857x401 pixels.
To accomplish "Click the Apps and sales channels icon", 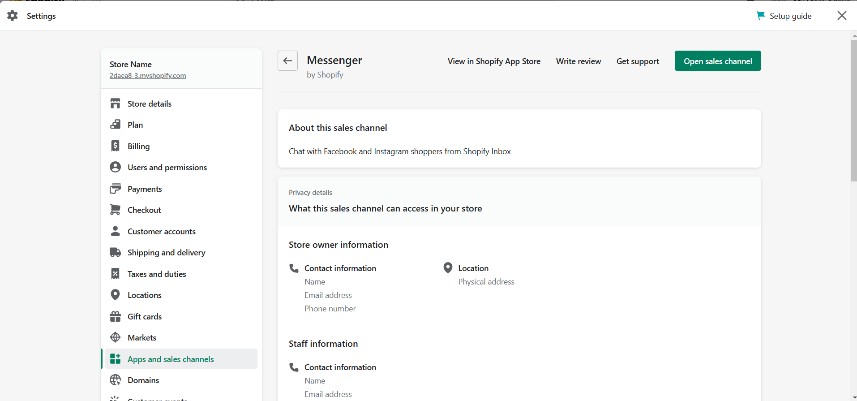I will tap(115, 359).
